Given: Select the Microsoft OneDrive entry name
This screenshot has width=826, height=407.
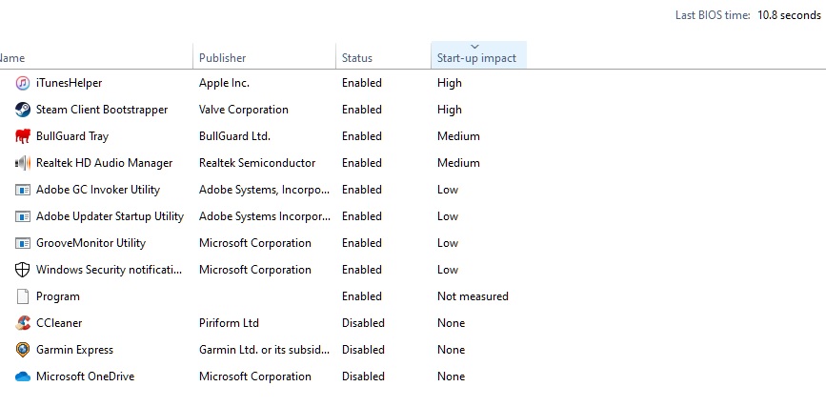Looking at the screenshot, I should (86, 376).
